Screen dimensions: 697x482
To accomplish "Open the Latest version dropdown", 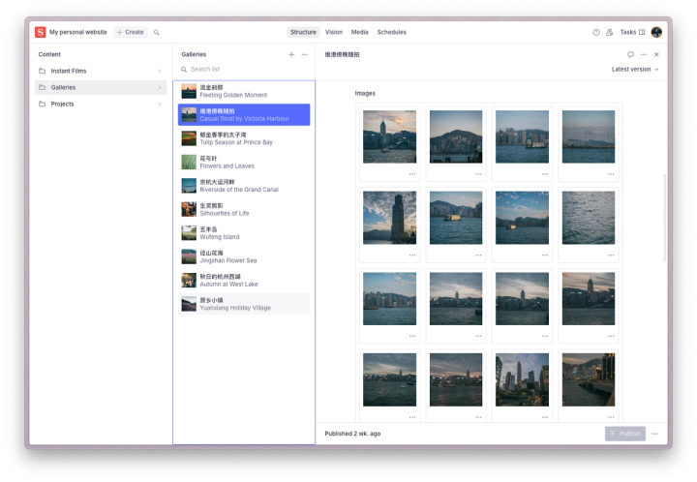I will pos(635,70).
